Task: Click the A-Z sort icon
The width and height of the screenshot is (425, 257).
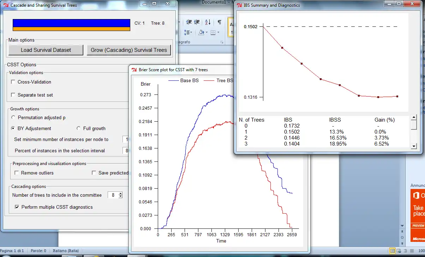Action: coord(208,22)
